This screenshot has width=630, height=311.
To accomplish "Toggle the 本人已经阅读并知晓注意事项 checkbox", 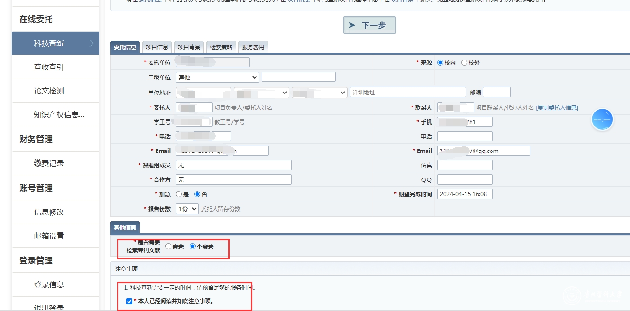I will (x=129, y=301).
